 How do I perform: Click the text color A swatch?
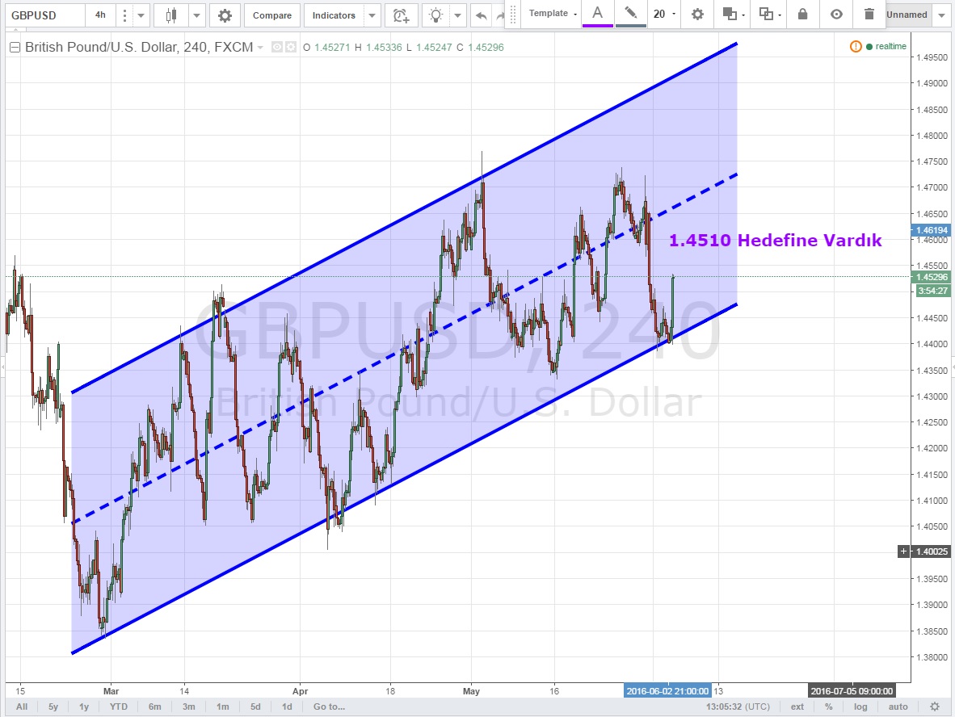click(597, 14)
